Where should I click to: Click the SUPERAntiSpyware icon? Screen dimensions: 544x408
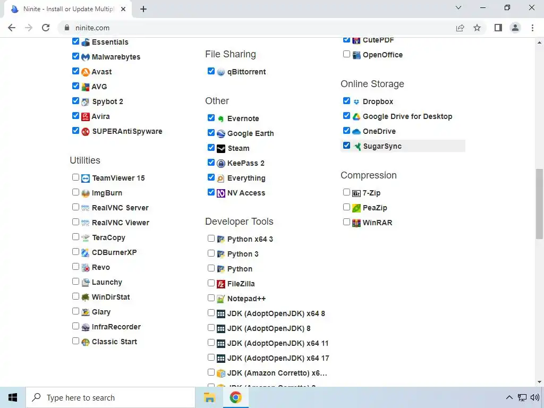[86, 132]
